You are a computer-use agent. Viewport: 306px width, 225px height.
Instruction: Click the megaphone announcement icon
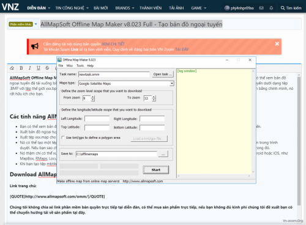pos(35,46)
